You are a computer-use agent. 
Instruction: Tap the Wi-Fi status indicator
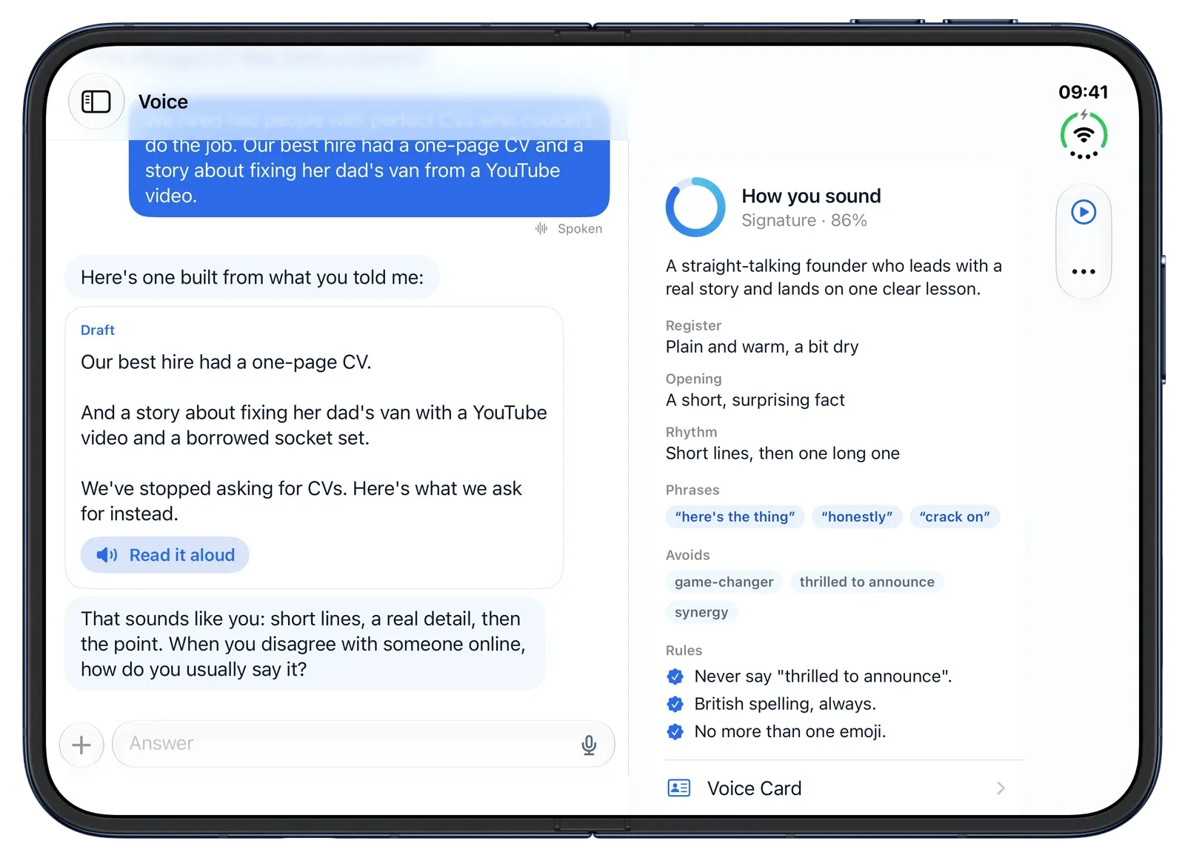(x=1084, y=135)
